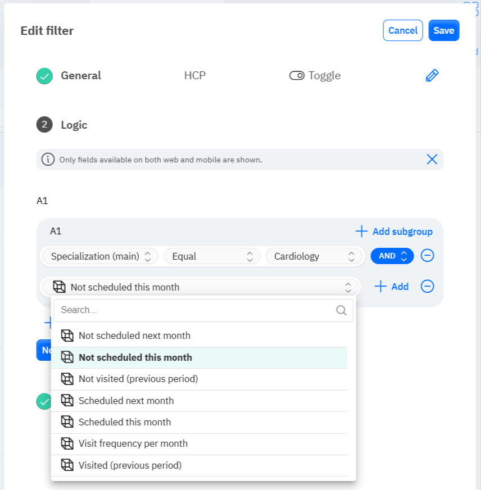Image resolution: width=481 pixels, height=490 pixels.
Task: Click the Logic step number 2 badge
Action: [44, 125]
